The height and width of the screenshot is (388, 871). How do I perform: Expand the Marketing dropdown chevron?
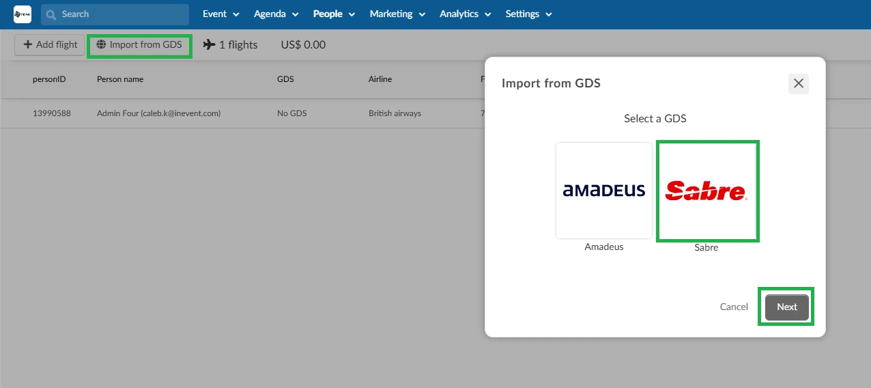[x=423, y=14]
